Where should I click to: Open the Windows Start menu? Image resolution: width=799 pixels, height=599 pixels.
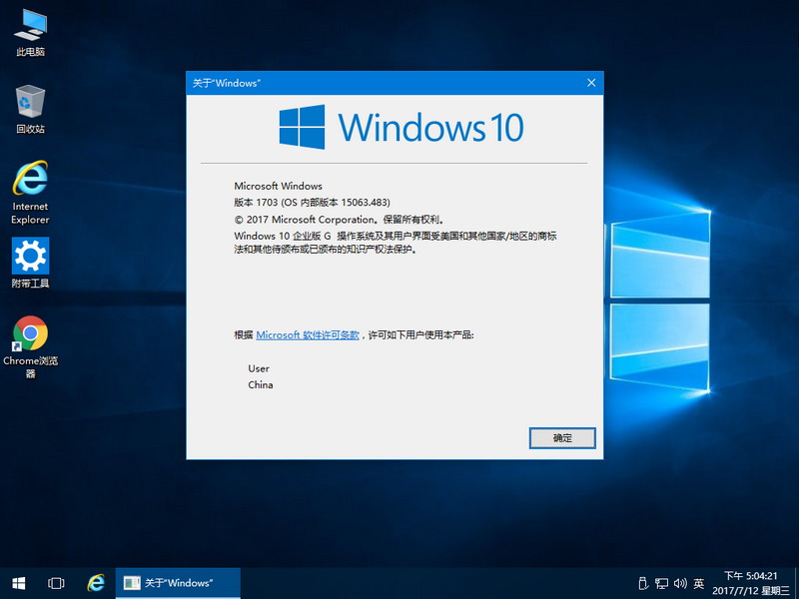(x=19, y=583)
